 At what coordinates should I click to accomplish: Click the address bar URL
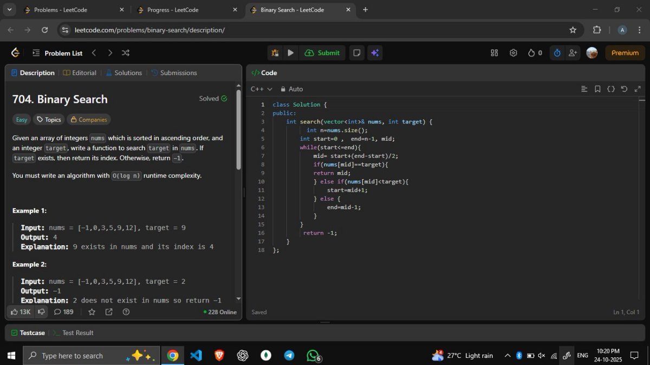click(x=149, y=30)
